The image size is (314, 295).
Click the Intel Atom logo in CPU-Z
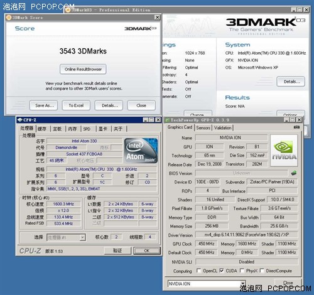[x=141, y=151]
